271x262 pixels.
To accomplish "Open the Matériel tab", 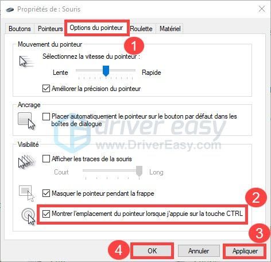I will (170, 29).
